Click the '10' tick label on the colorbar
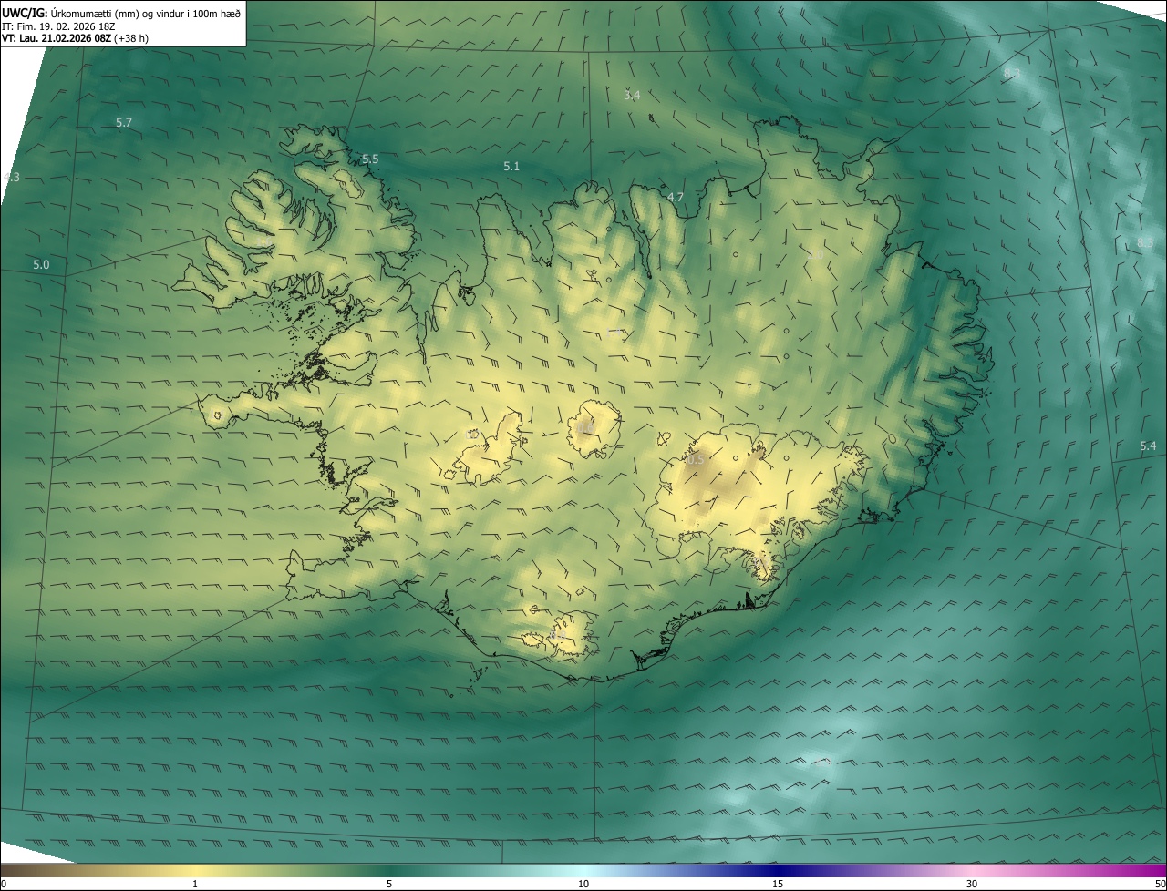Viewport: 1167px width, 891px height. [x=583, y=884]
